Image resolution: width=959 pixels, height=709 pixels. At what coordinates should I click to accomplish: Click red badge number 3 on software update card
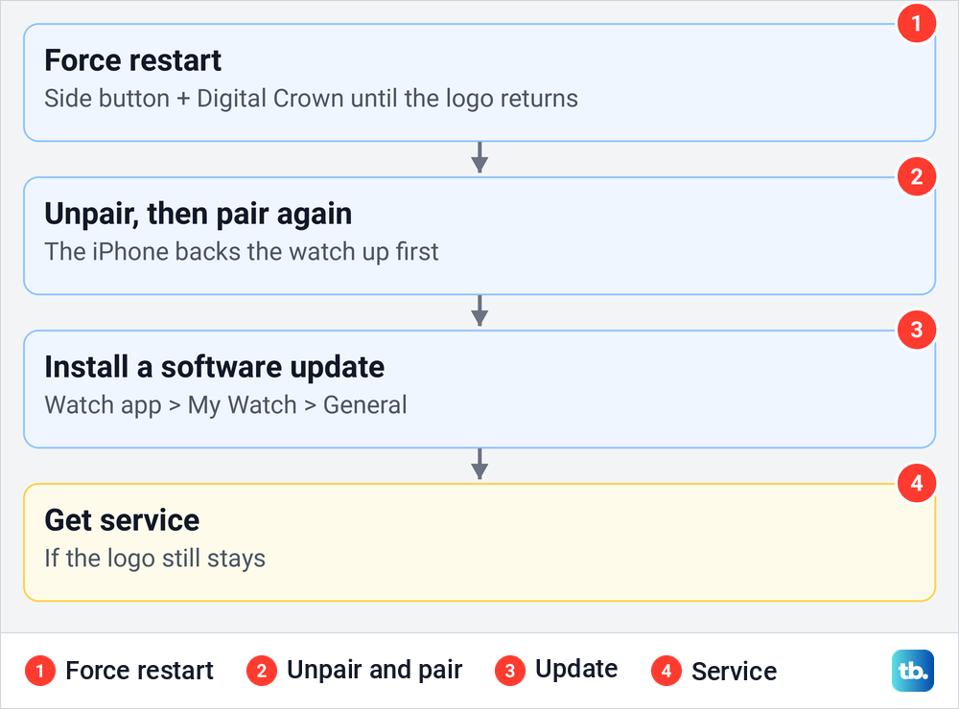click(916, 330)
